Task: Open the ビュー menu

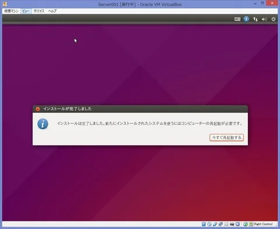Action: click(26, 11)
